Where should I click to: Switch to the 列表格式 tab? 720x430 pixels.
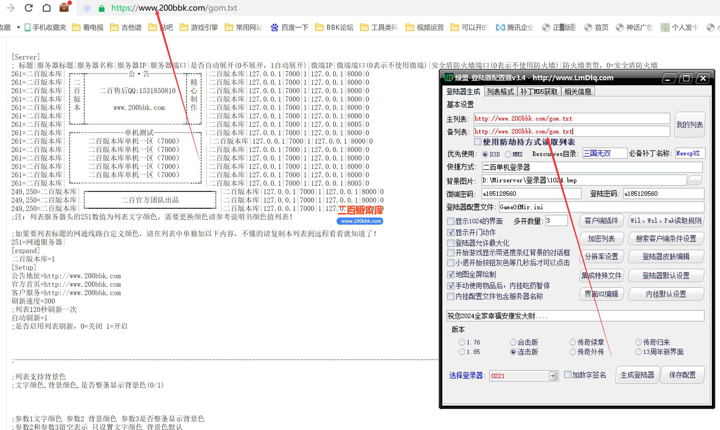click(500, 91)
